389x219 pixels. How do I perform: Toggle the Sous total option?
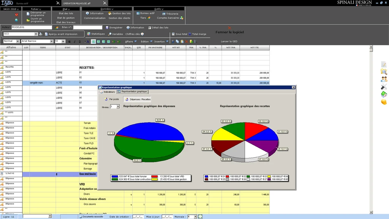point(173,34)
